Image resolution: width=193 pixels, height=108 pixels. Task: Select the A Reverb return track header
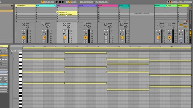160,6
